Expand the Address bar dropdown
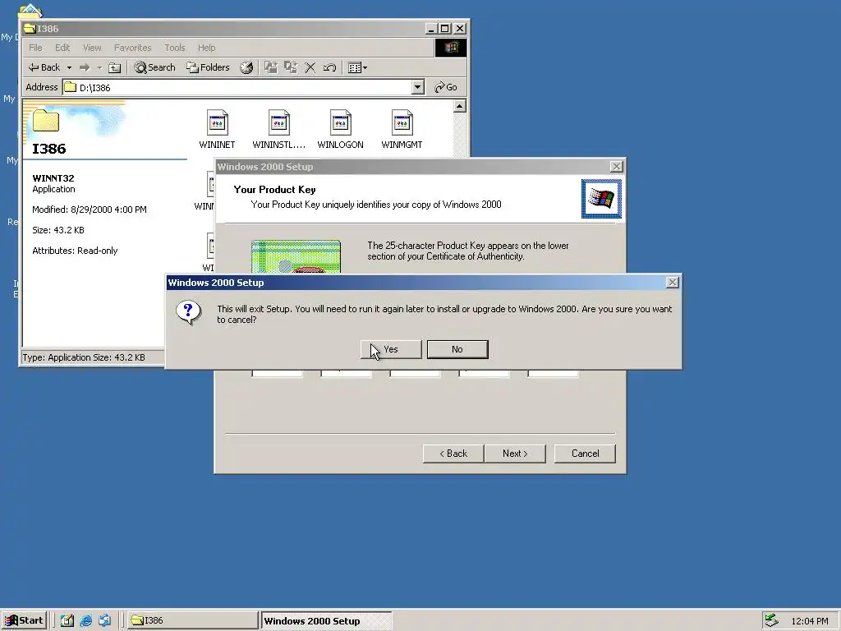This screenshot has width=841, height=631. pos(418,87)
